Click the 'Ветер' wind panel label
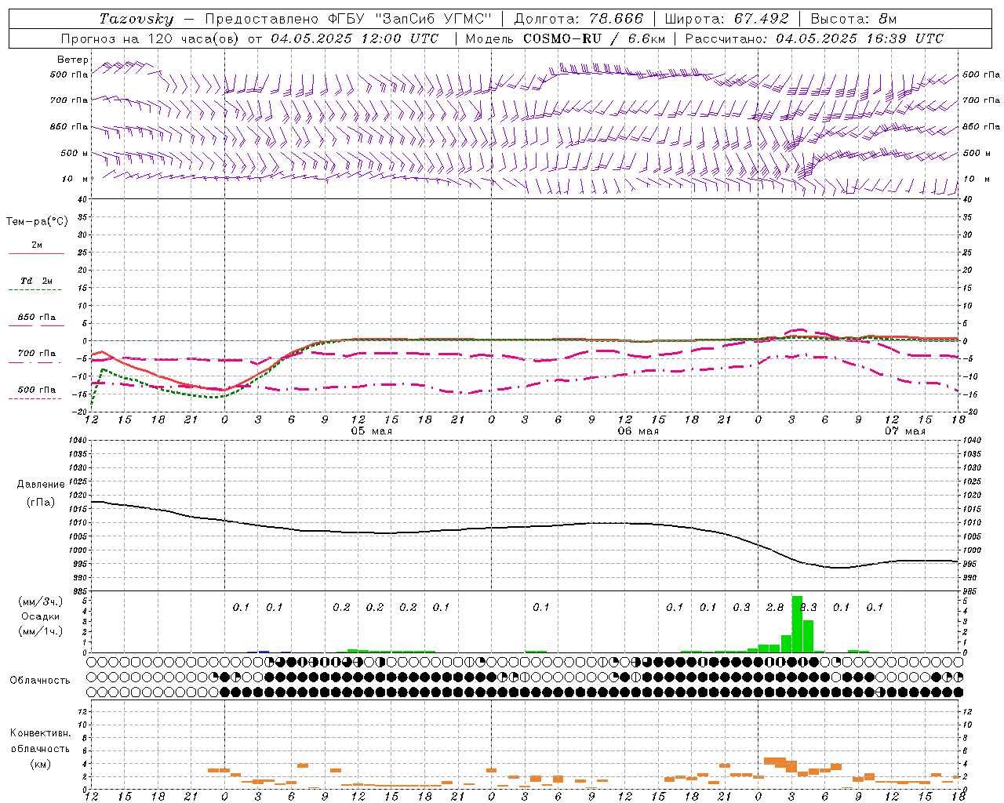Screen dimensions: 1004x803 (73, 60)
